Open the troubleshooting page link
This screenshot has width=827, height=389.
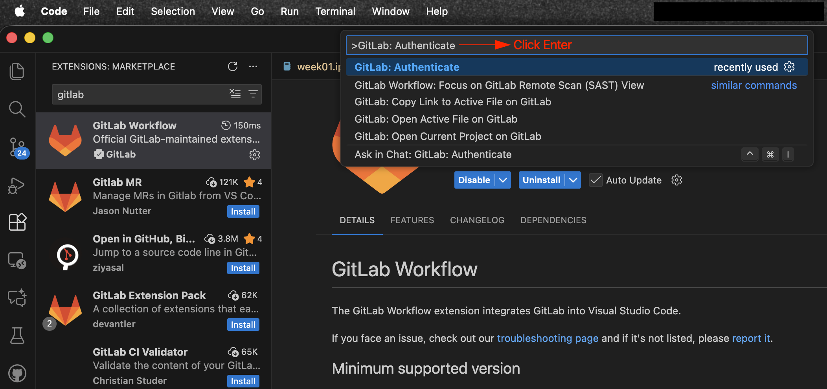[x=548, y=338]
